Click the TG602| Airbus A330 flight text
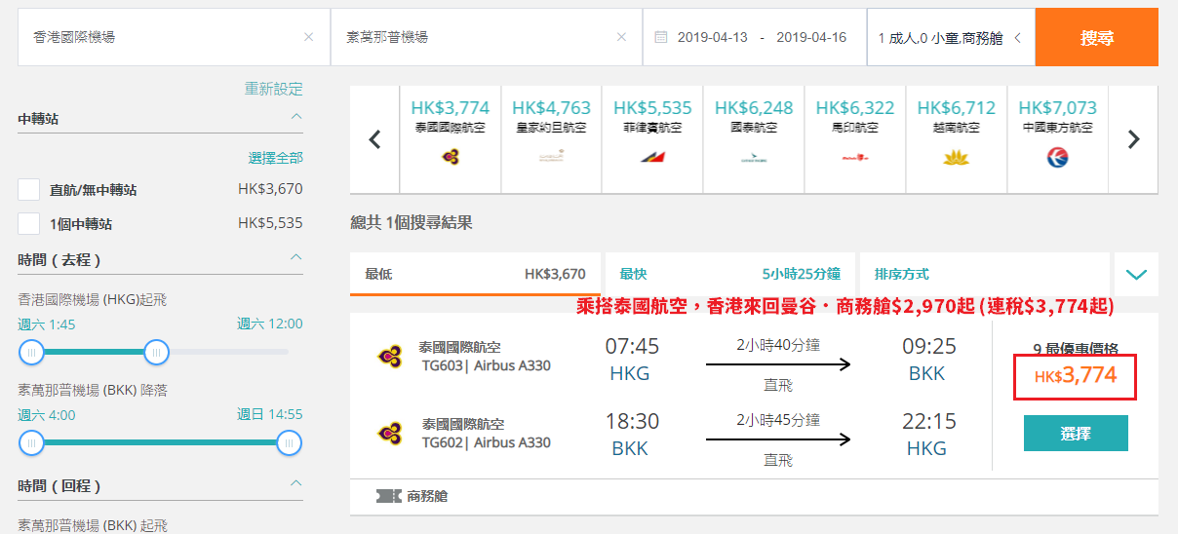 click(486, 442)
